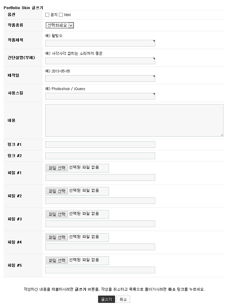Submit the form with 글쓰기 button
Viewport: 228px width, 305px height.
(x=106, y=299)
